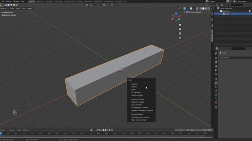
Task: Switch to Modeling workspace tab
Action: coord(39,2)
